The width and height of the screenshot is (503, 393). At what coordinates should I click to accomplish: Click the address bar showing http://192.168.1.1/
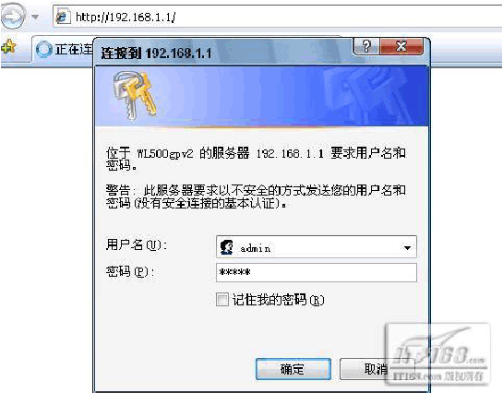coord(278,17)
